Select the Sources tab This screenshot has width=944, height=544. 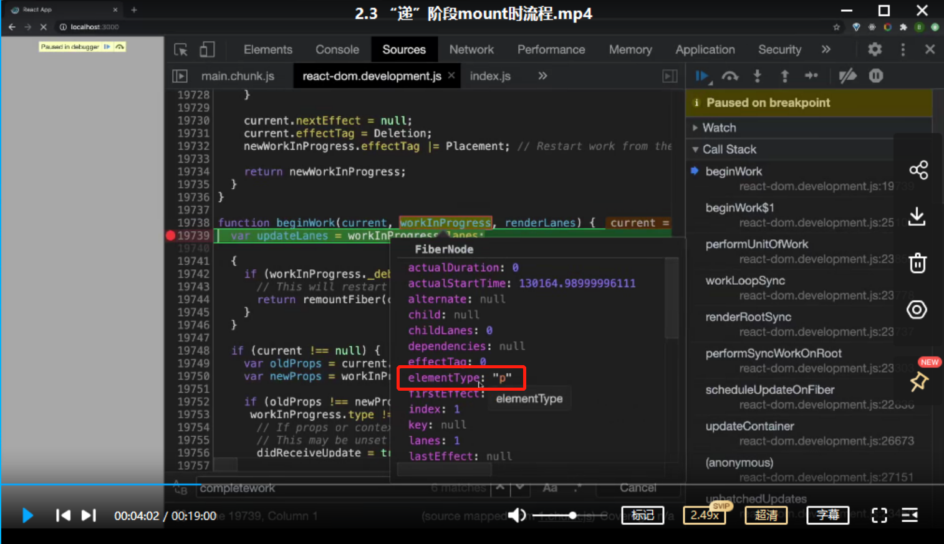point(404,50)
